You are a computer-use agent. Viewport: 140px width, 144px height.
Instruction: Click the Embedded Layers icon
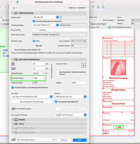pyautogui.click(x=13, y=109)
